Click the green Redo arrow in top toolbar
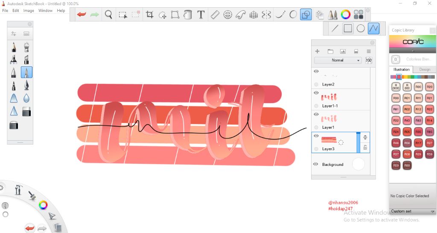The height and width of the screenshot is (233, 437). tap(94, 14)
